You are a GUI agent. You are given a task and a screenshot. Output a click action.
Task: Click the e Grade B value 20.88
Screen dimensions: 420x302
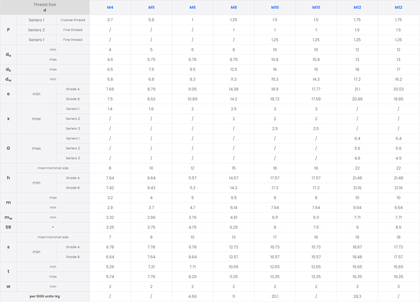coord(357,99)
